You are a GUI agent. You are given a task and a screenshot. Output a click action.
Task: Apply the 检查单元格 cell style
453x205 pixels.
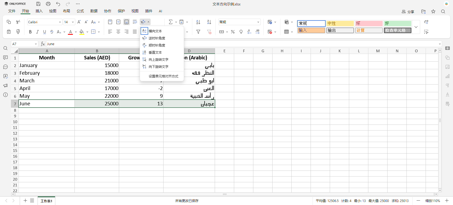398,30
